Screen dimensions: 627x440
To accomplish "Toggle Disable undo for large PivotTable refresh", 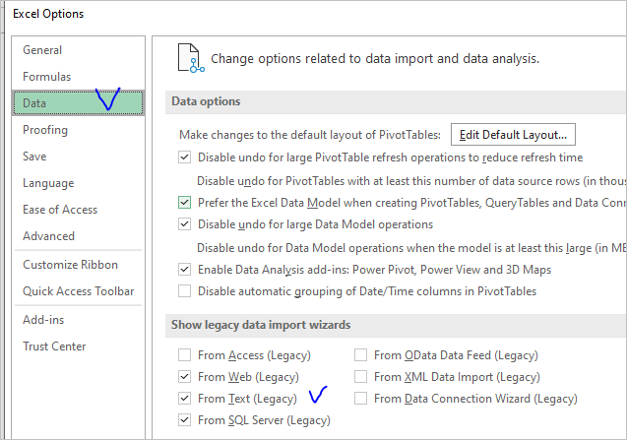I will pyautogui.click(x=185, y=157).
